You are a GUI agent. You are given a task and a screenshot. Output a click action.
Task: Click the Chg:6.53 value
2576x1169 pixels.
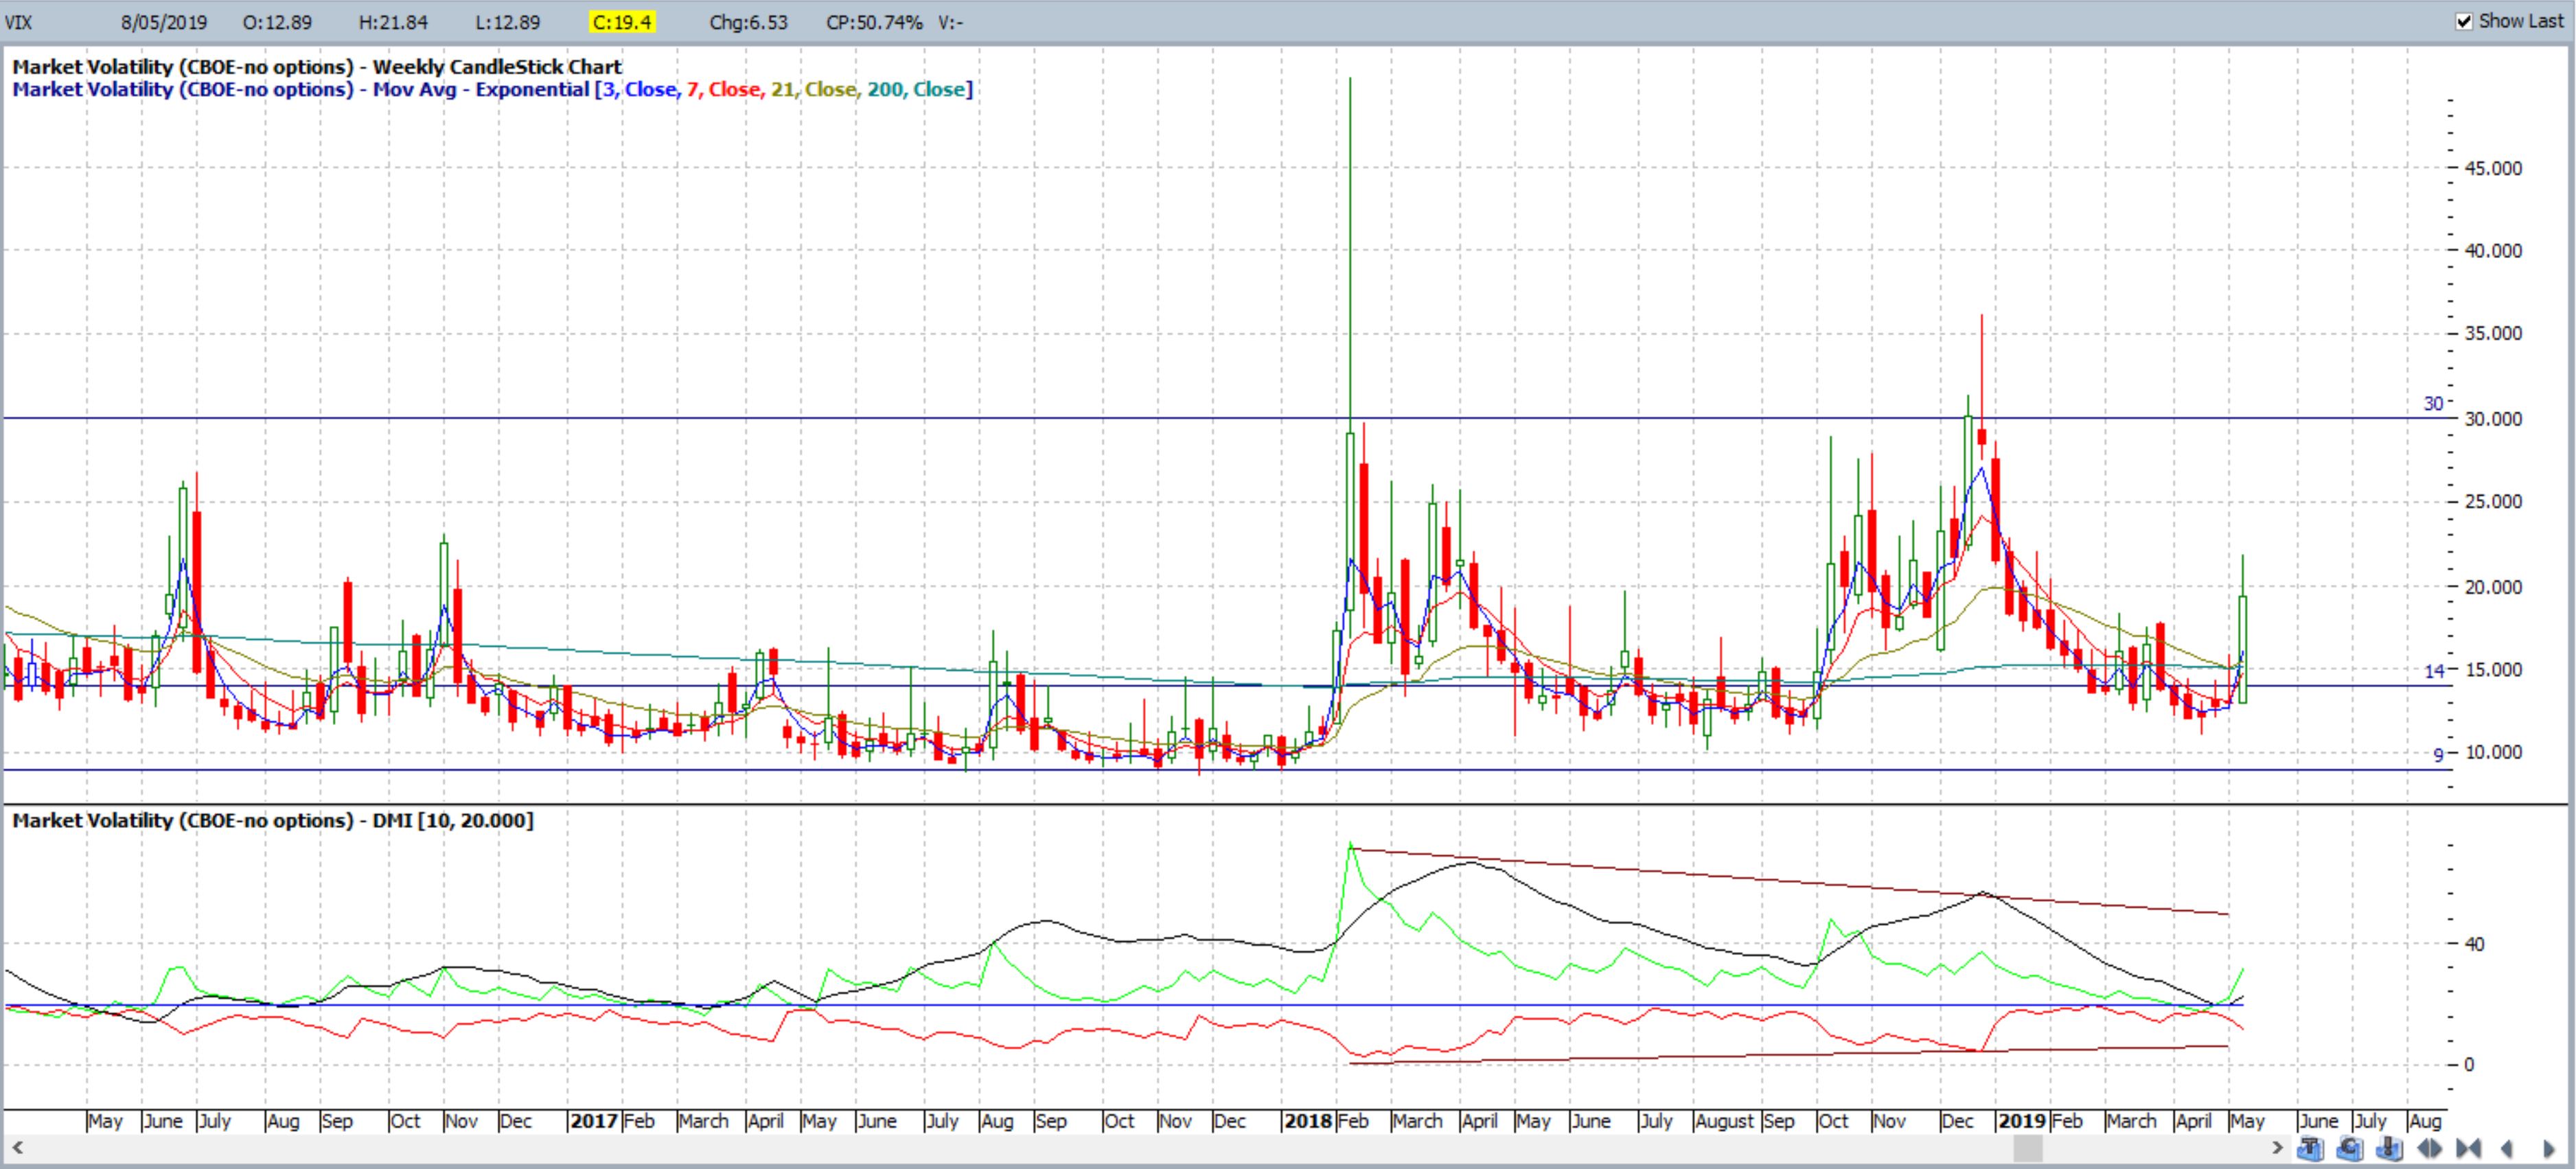pyautogui.click(x=749, y=22)
